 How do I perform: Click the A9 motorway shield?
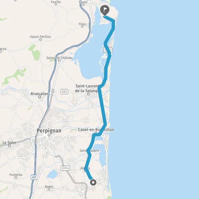point(34,177)
